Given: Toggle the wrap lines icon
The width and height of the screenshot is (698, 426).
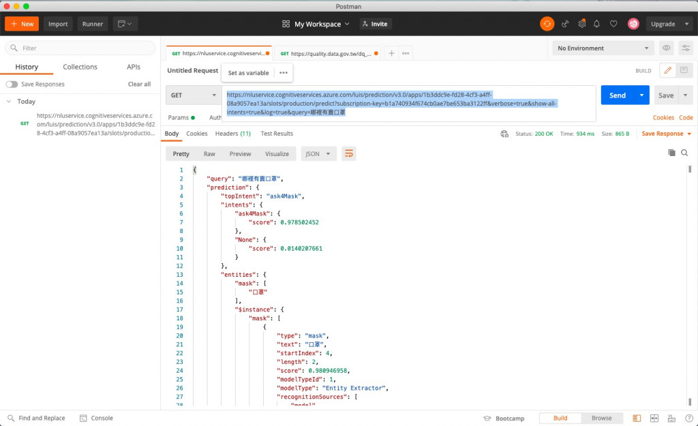Looking at the screenshot, I should [x=349, y=153].
